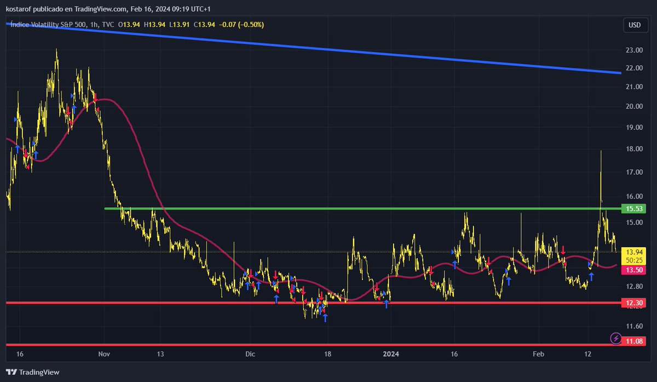Viewport: 657px width, 382px height.
Task: Select the green 15.53 price label
Action: [x=635, y=208]
